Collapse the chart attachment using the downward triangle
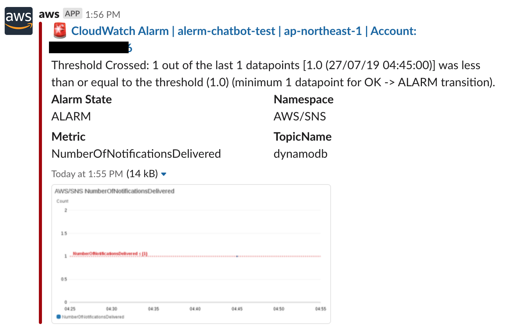 click(164, 174)
